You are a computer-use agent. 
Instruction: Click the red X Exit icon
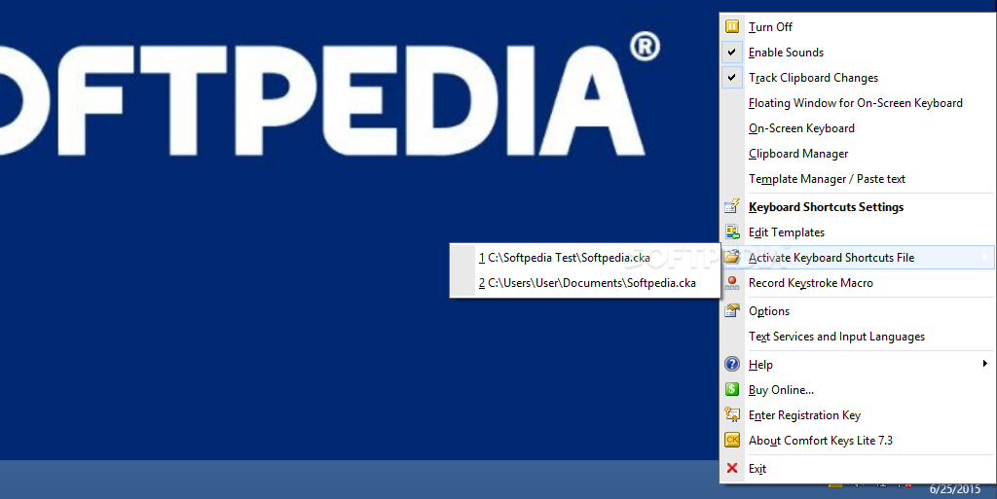[732, 468]
